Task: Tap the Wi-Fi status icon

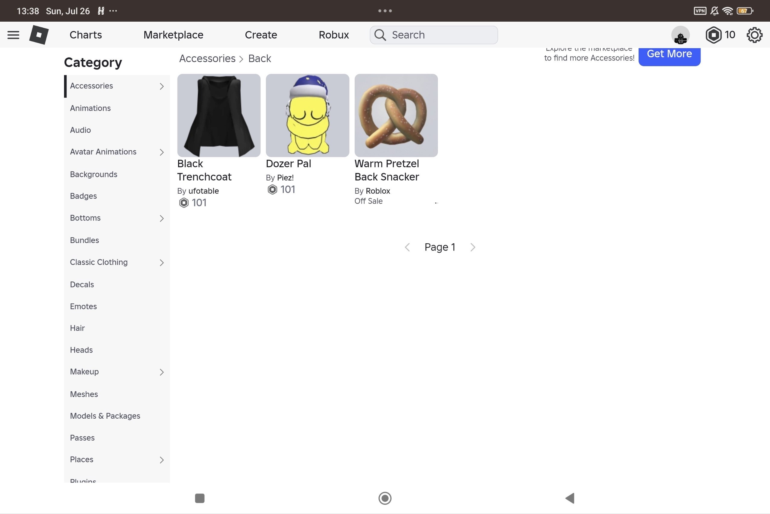Action: [x=728, y=11]
